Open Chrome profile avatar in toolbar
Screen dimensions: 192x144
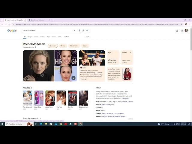pyautogui.click(x=186, y=24)
